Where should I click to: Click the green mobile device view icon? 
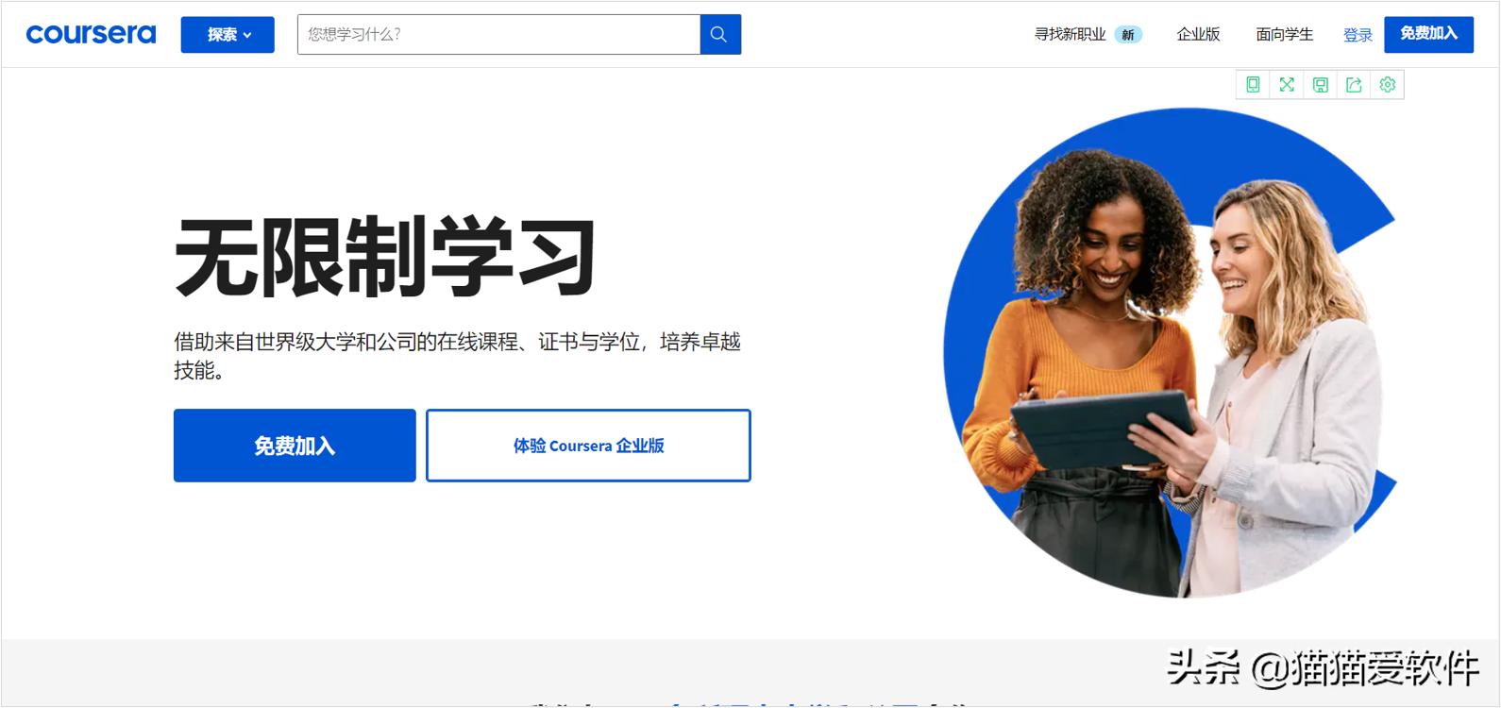click(x=1253, y=85)
